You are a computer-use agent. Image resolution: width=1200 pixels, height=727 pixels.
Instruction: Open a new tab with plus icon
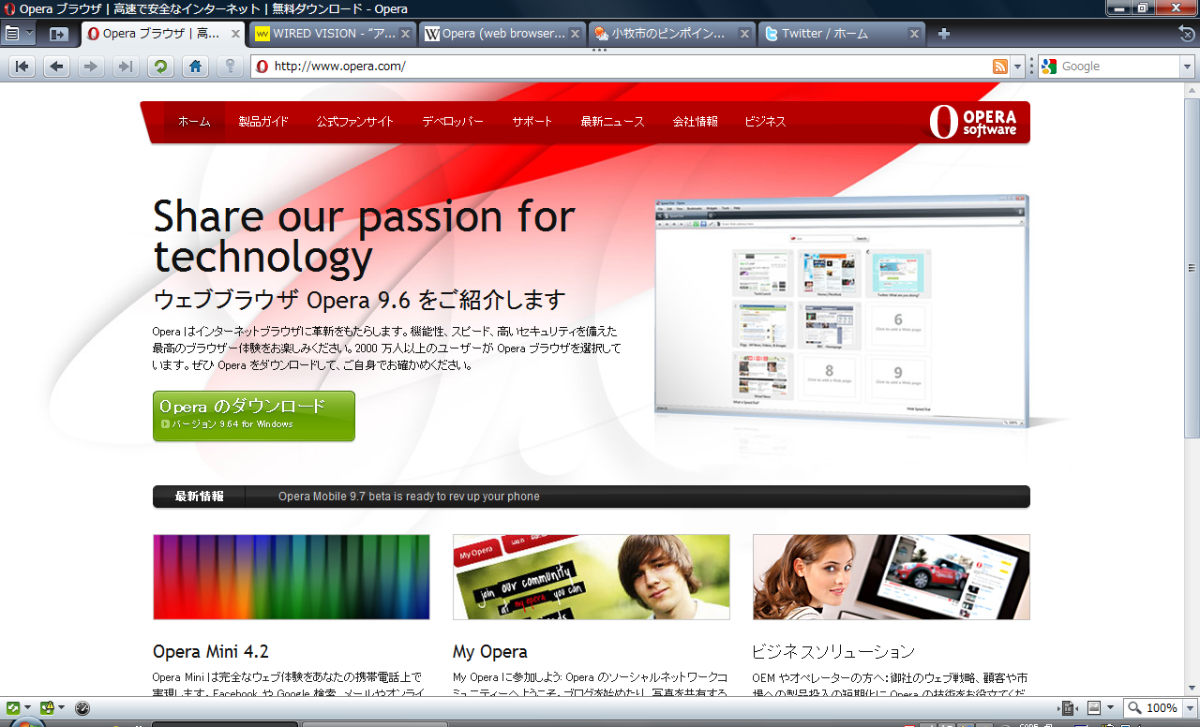click(x=944, y=34)
